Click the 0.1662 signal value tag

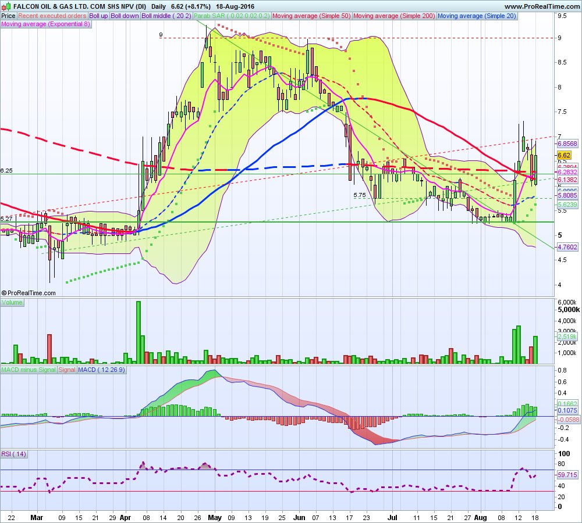pyautogui.click(x=567, y=404)
